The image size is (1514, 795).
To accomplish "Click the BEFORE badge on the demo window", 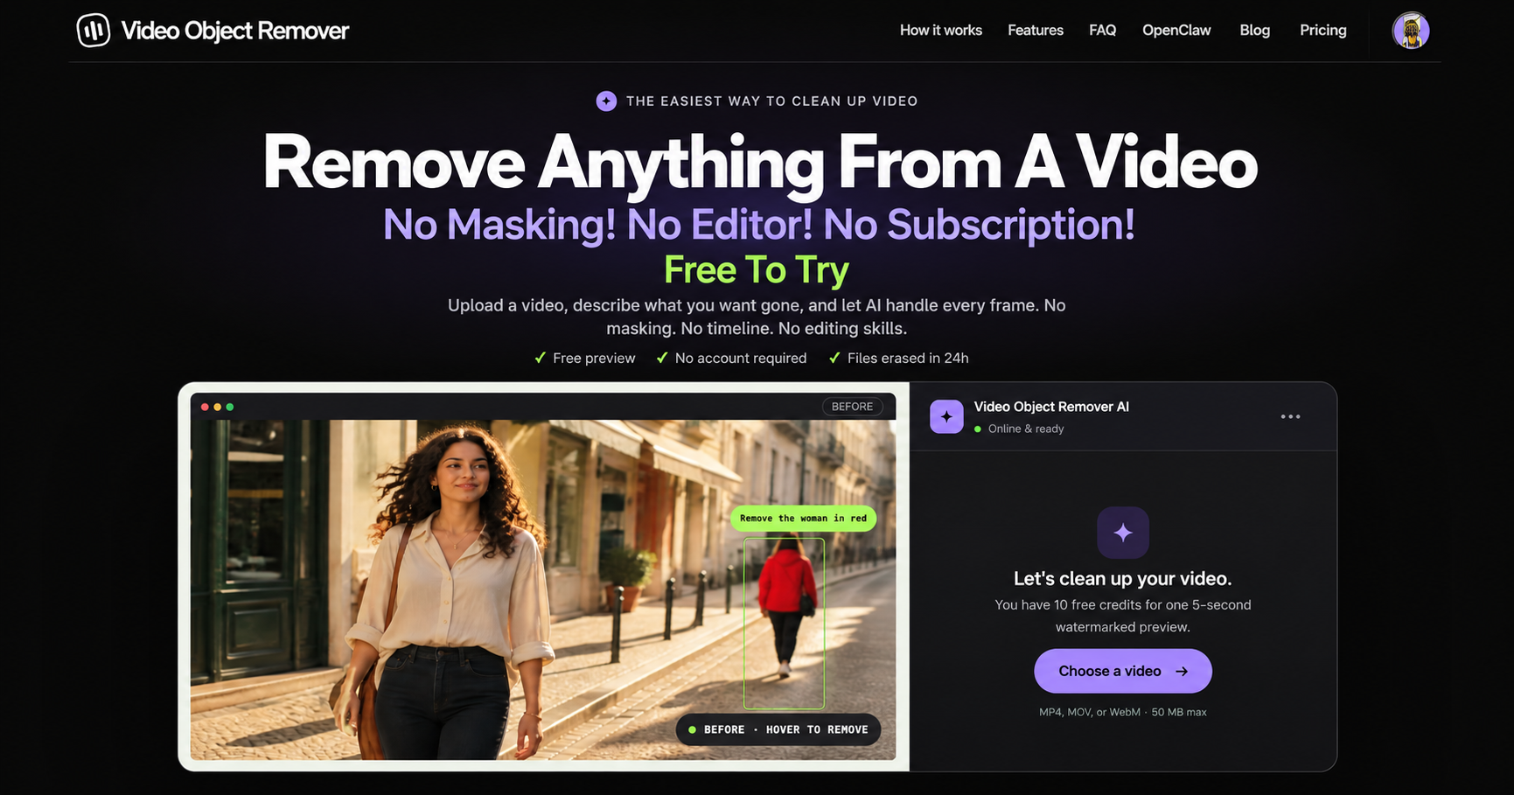I will 852,407.
